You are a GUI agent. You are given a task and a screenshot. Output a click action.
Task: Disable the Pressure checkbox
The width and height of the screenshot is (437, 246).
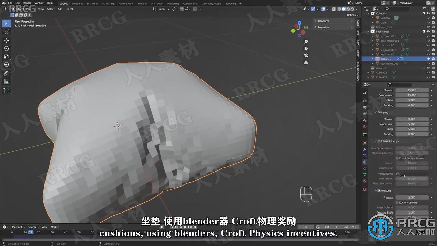pos(379,191)
